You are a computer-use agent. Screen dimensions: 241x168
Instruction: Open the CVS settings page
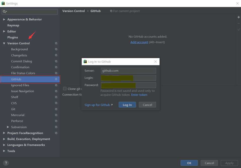14,103
